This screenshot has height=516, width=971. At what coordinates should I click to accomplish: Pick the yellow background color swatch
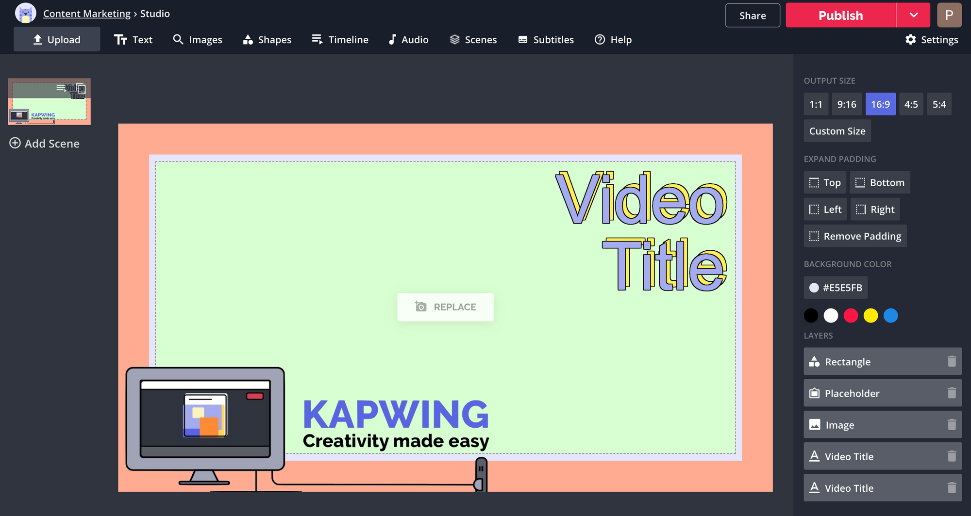click(871, 316)
